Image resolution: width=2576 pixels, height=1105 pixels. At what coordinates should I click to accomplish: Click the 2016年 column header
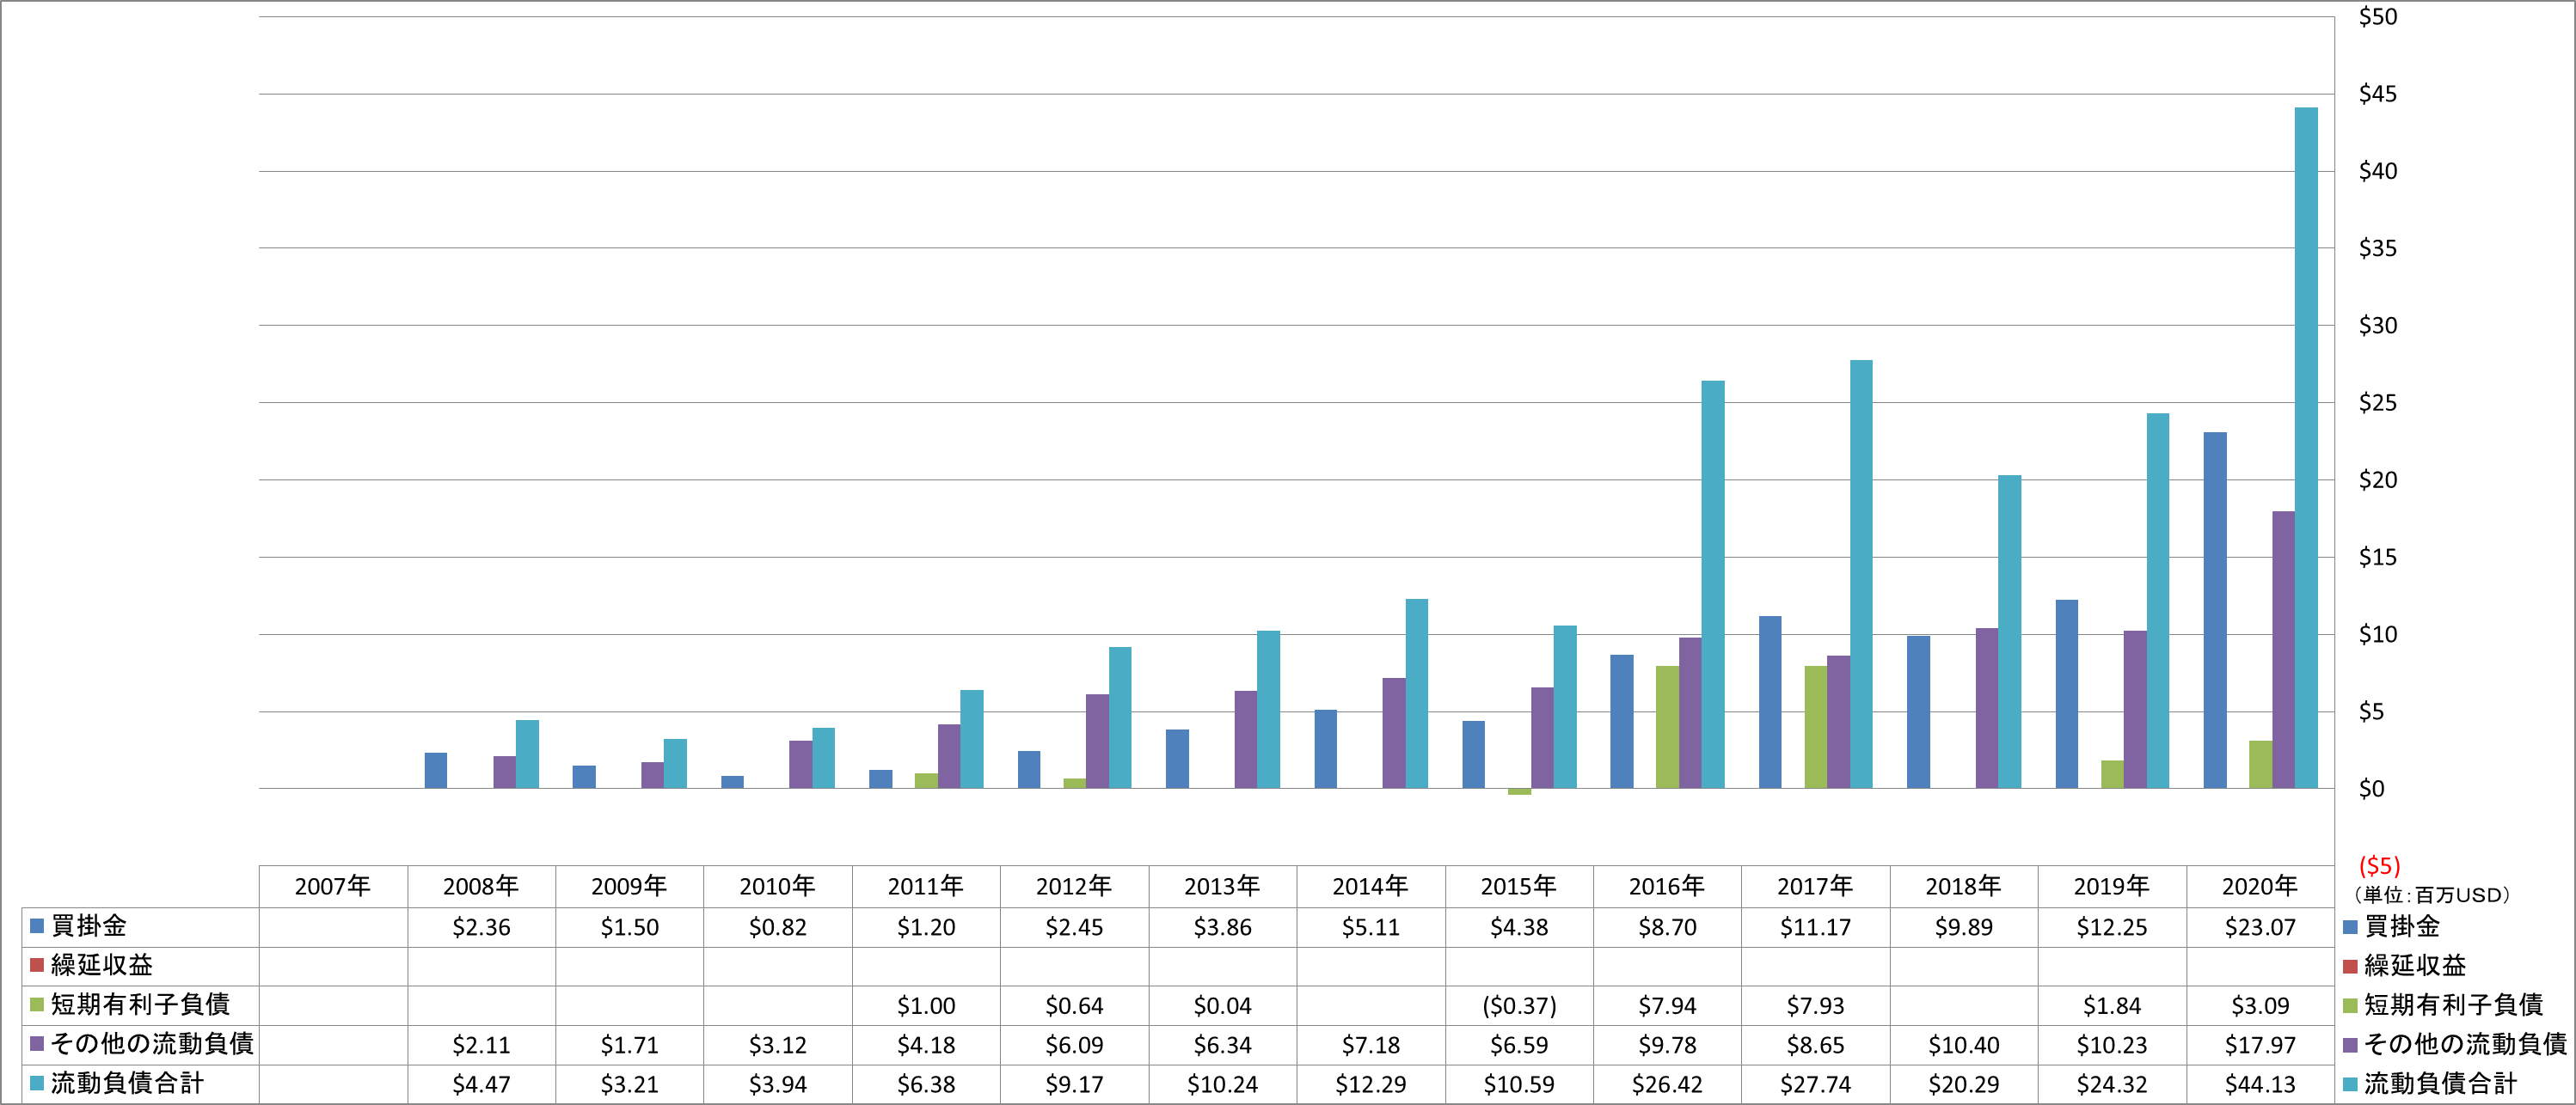[x=1667, y=886]
